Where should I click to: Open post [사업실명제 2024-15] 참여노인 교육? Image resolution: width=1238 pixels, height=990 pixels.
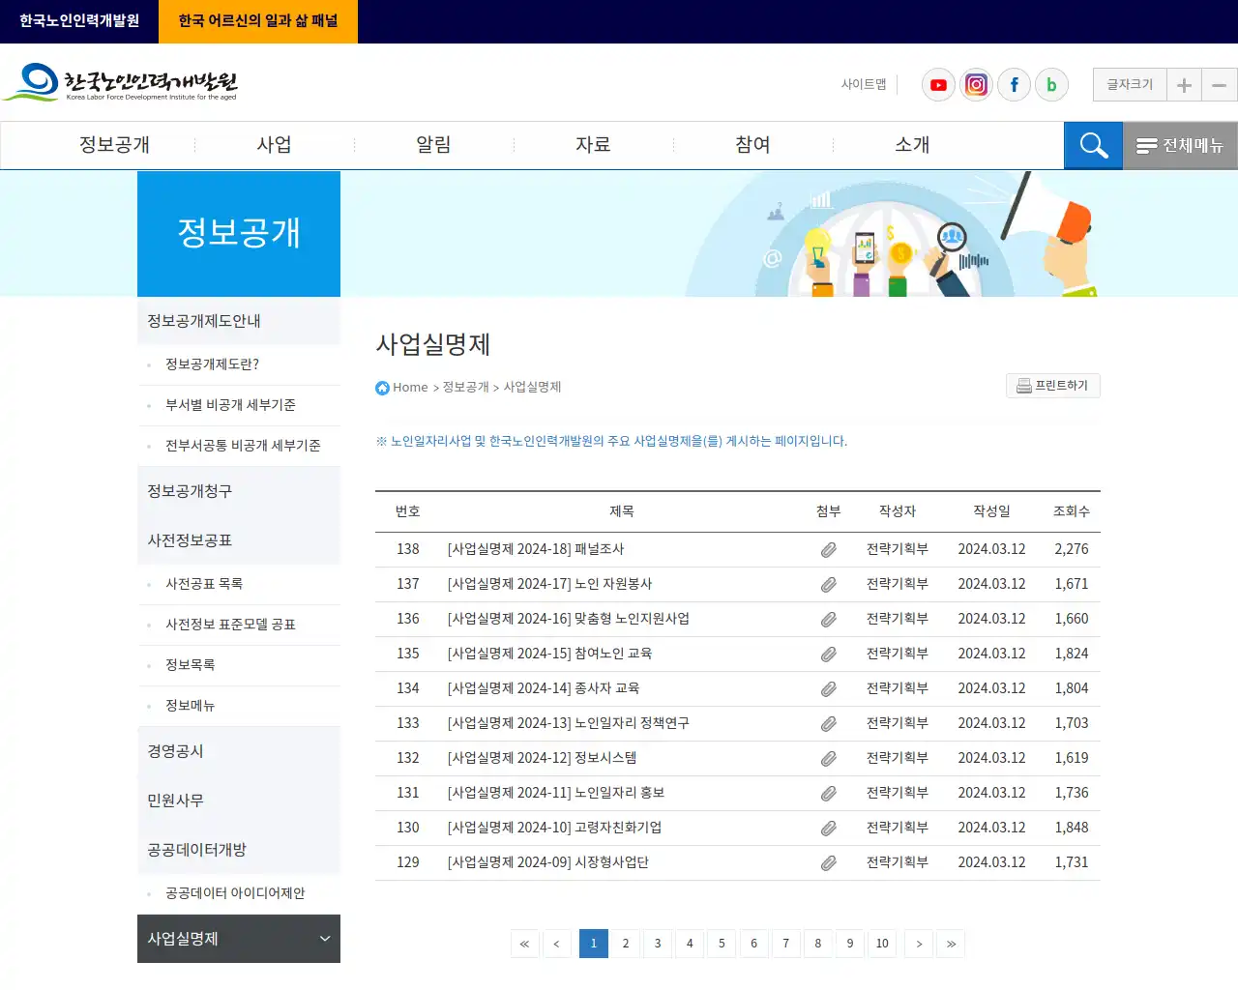(549, 654)
